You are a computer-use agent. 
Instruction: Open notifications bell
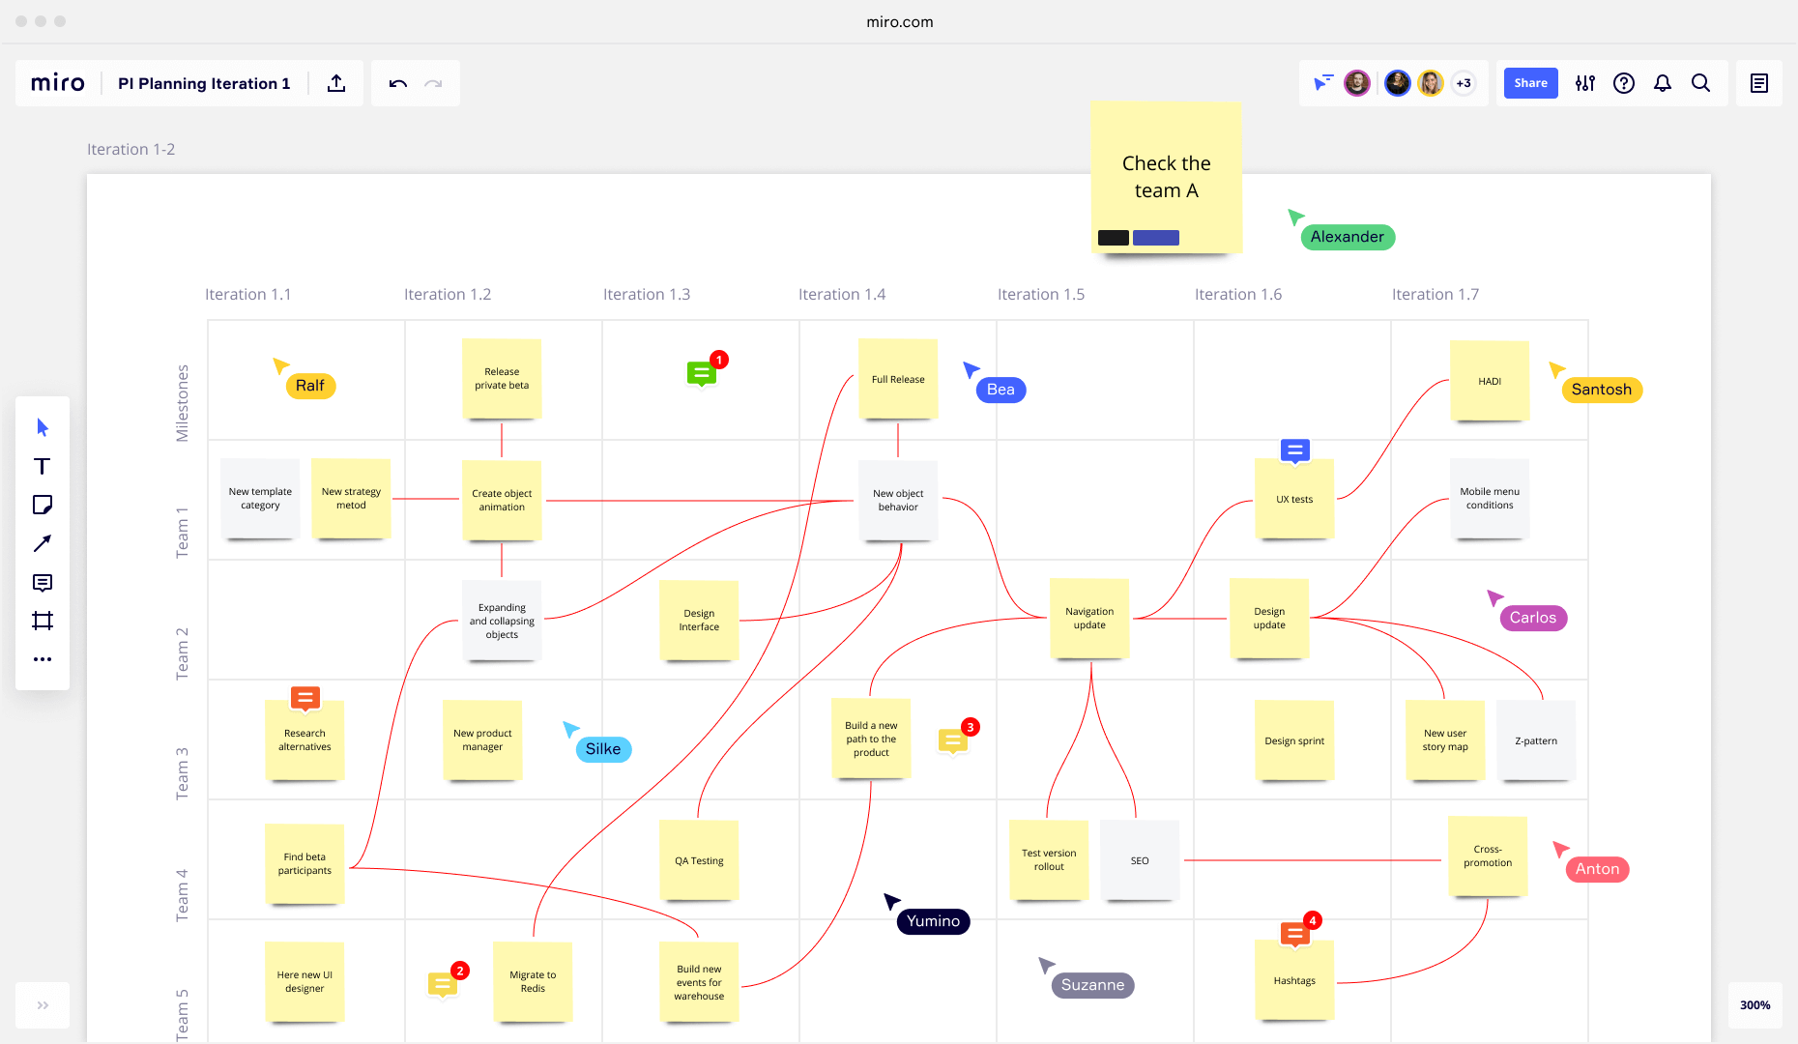tap(1663, 83)
